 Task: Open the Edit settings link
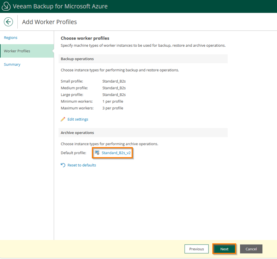pos(78,119)
